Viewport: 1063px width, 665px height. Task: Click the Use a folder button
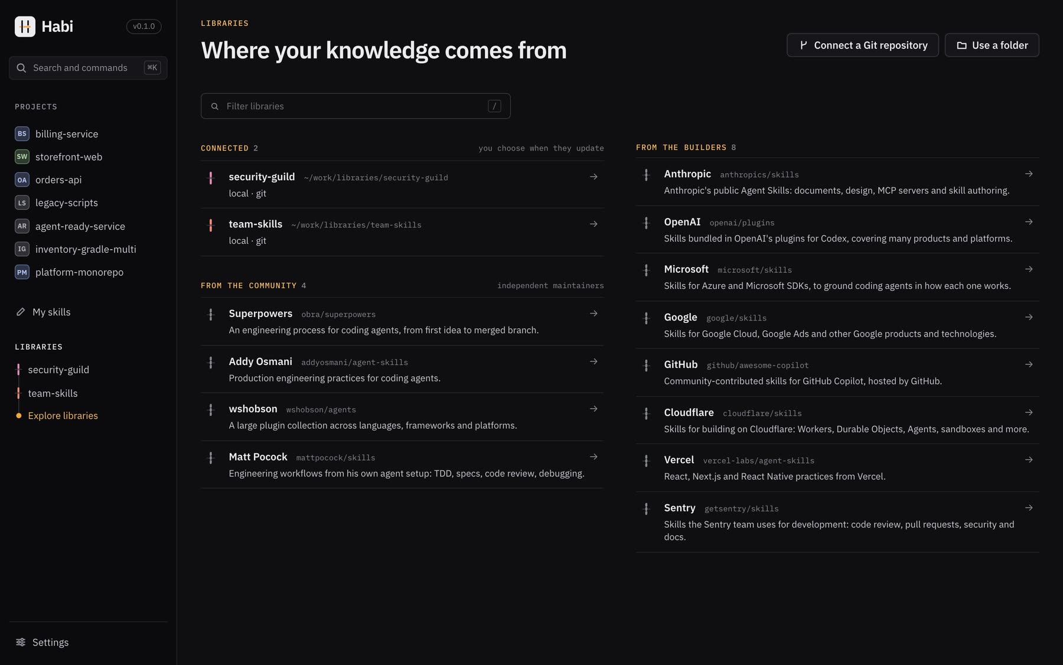click(992, 45)
